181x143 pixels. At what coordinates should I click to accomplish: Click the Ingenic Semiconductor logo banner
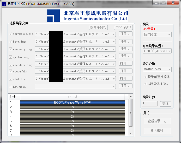tap(88, 16)
